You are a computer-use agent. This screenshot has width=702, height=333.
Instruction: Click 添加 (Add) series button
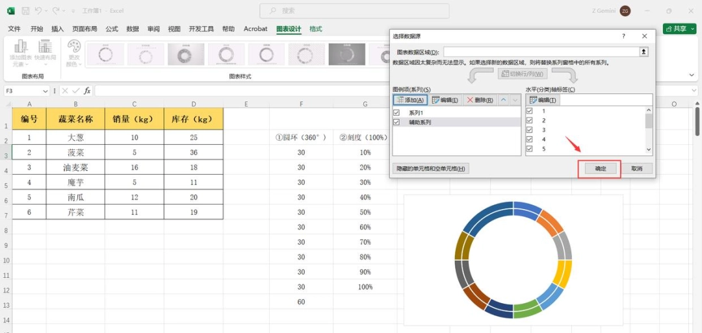click(411, 100)
